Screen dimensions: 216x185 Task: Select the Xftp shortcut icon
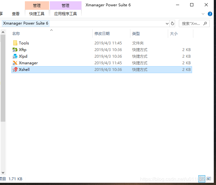(15, 49)
